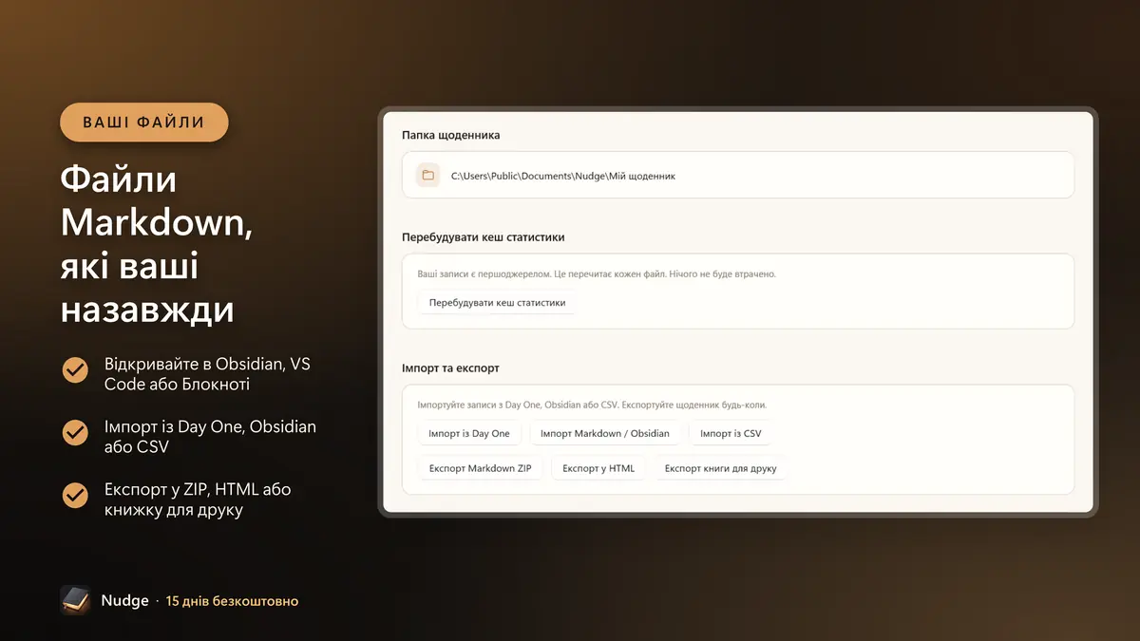Viewport: 1140px width, 641px height.
Task: Click 'Імпорт із CSV' button
Action: [x=731, y=433]
